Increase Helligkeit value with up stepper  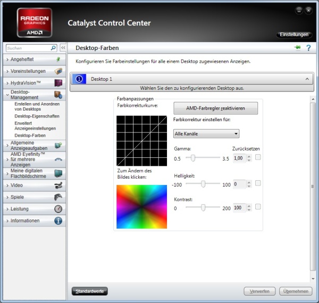249,182
